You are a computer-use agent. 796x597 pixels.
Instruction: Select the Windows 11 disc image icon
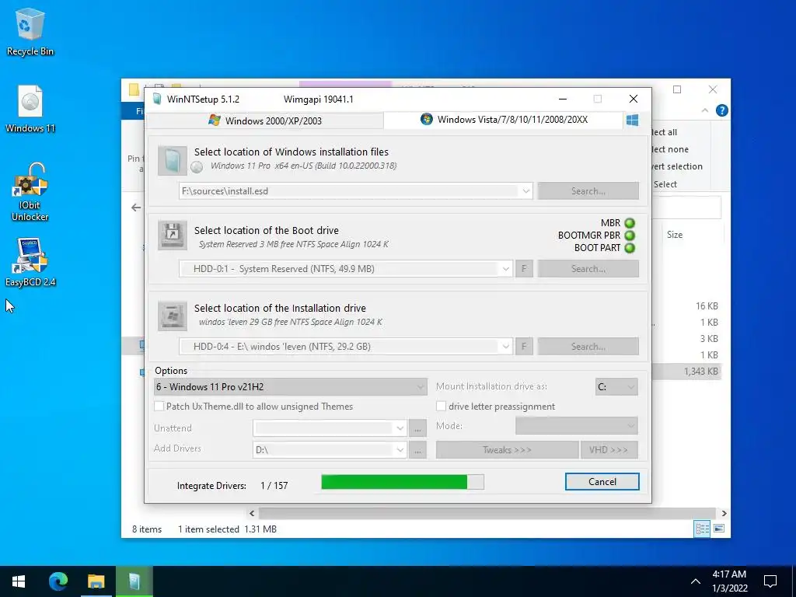[x=30, y=109]
